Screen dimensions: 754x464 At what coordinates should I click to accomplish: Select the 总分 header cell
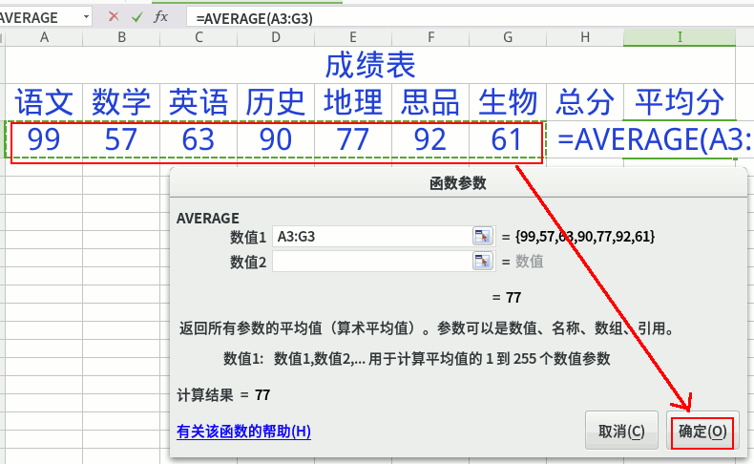(x=585, y=101)
